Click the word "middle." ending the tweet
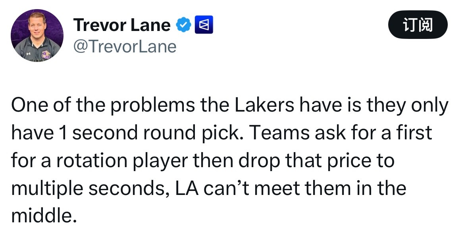Screen dimensions: 468x241 (43, 216)
